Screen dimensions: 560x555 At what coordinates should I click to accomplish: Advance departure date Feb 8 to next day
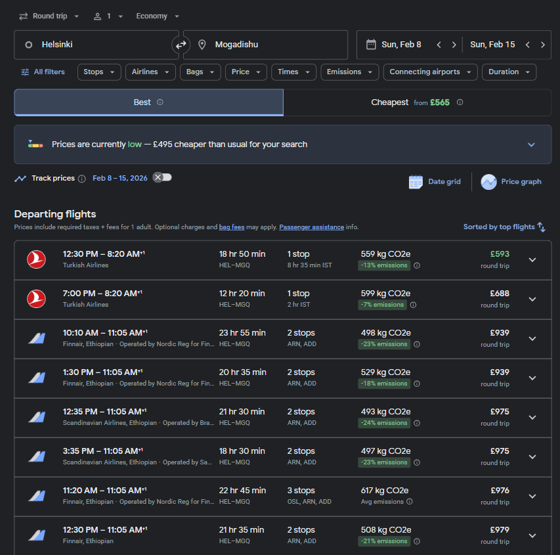tap(454, 45)
